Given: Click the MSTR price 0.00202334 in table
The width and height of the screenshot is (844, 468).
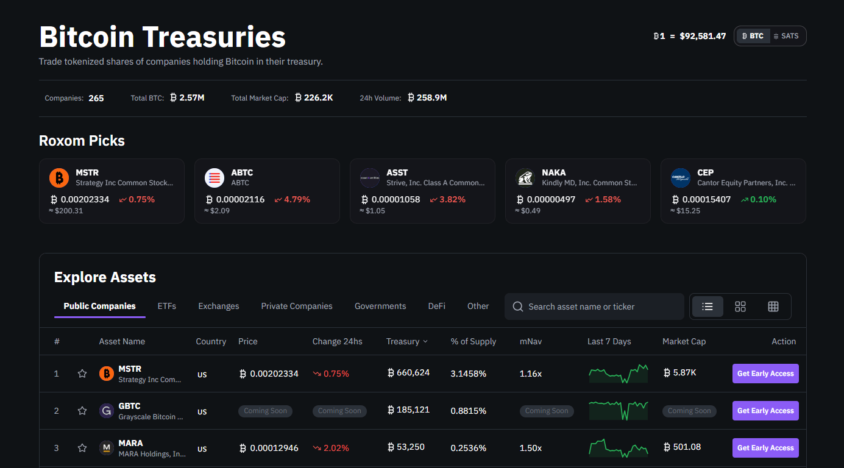Looking at the screenshot, I should point(269,374).
